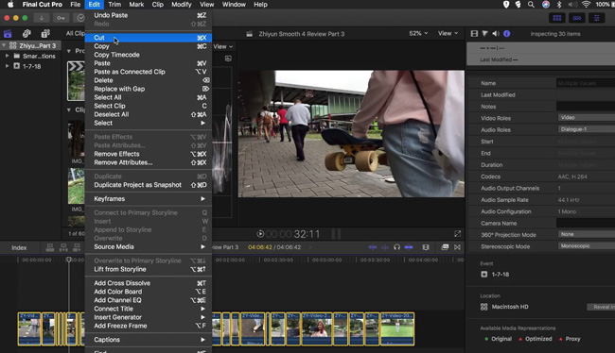Choose Copy Timecode

pyautogui.click(x=149, y=55)
